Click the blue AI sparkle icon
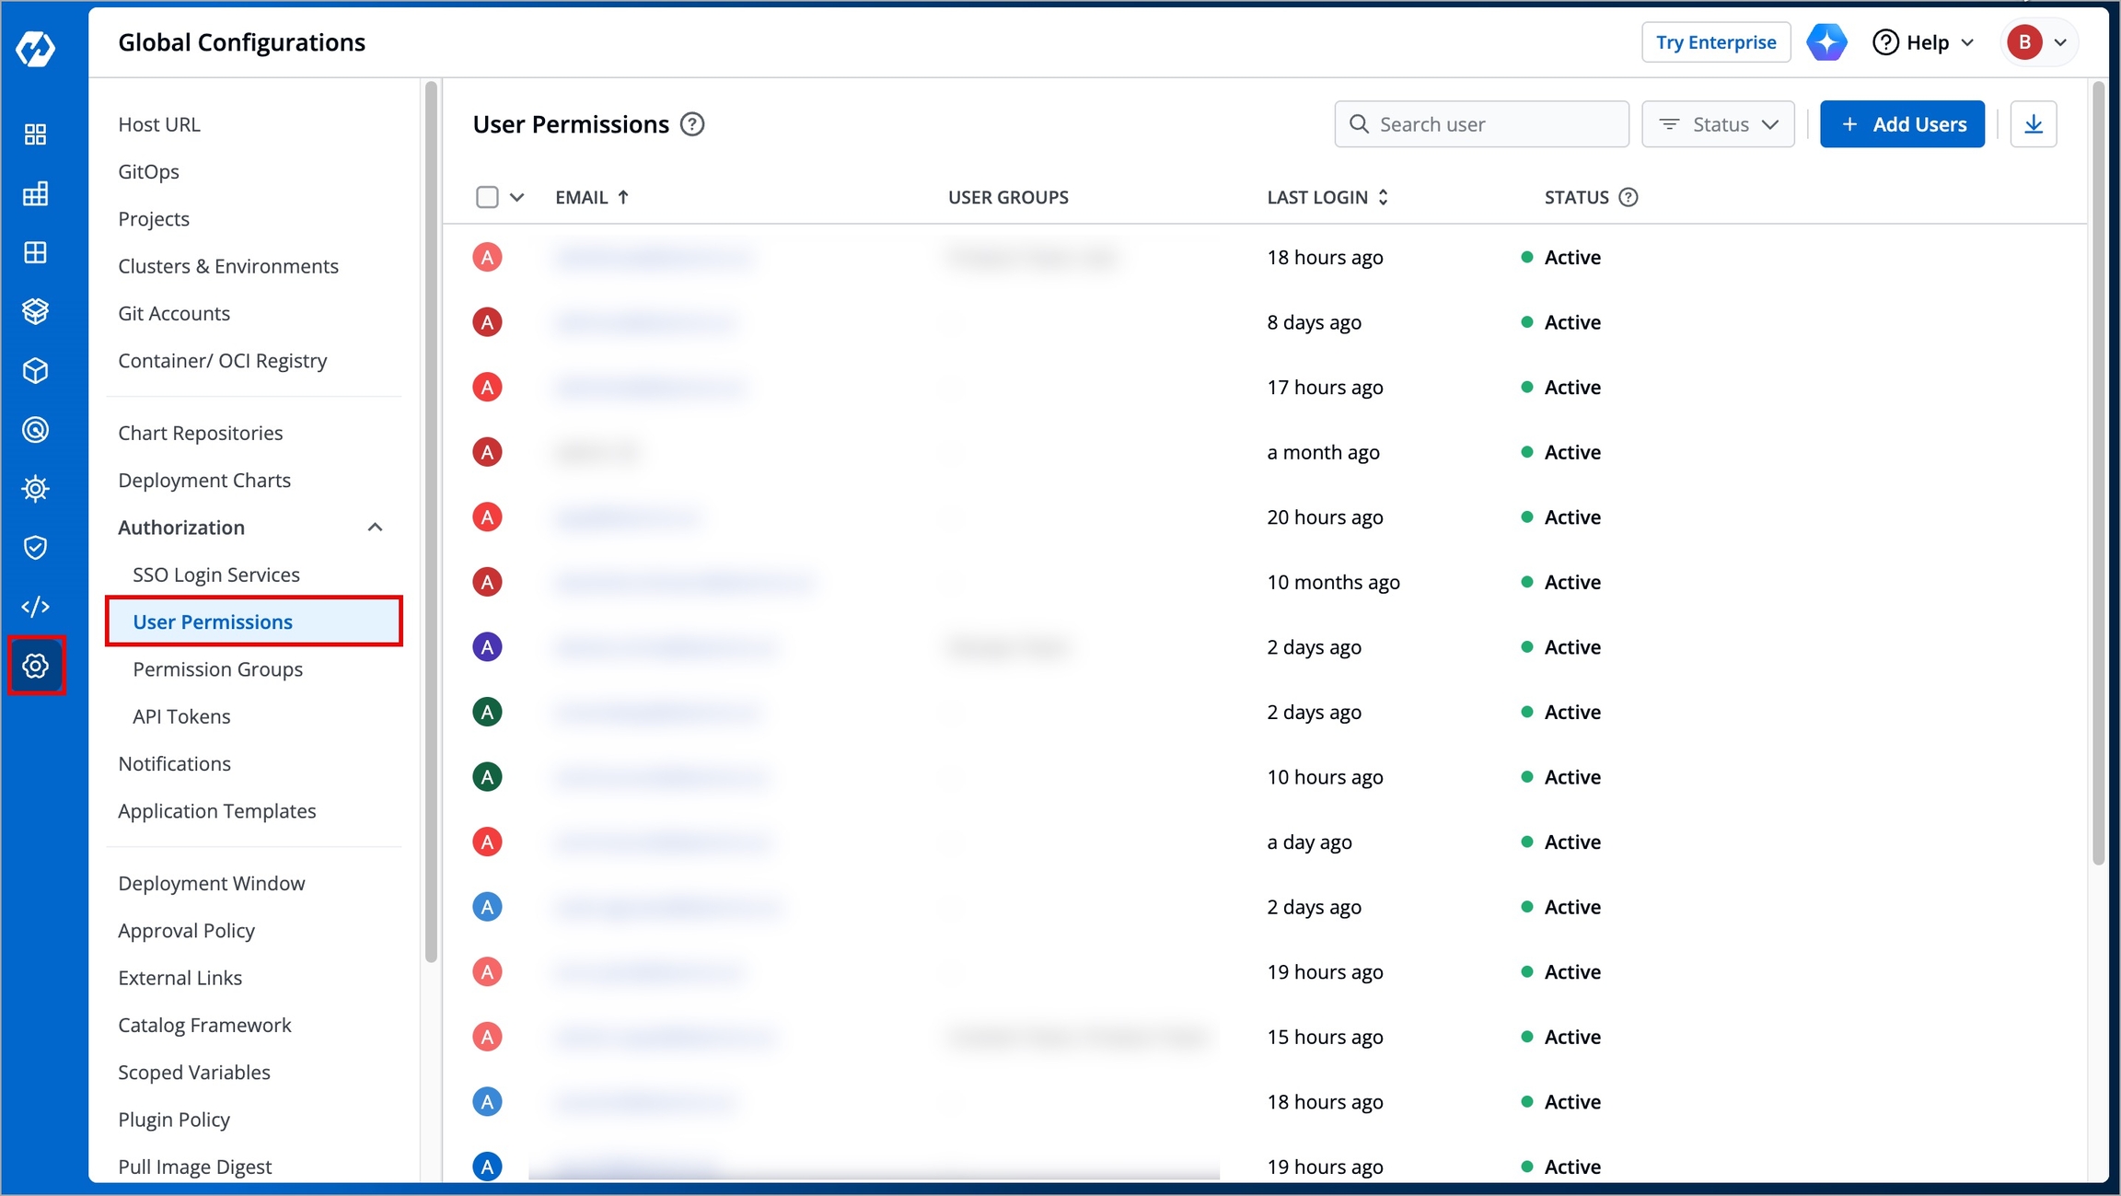The width and height of the screenshot is (2121, 1196). 1826,42
